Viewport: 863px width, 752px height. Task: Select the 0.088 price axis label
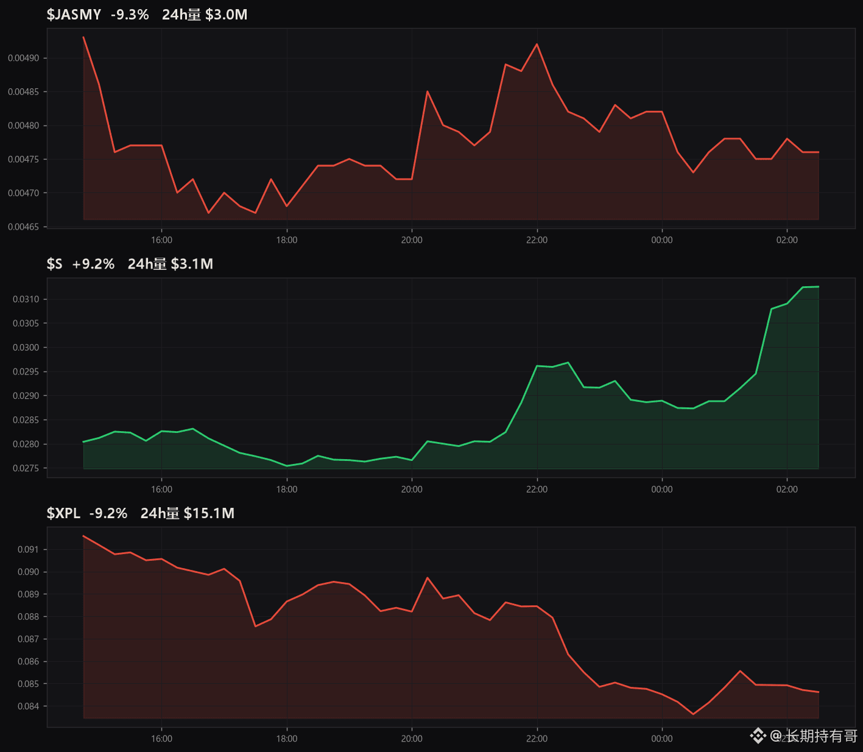pos(28,617)
